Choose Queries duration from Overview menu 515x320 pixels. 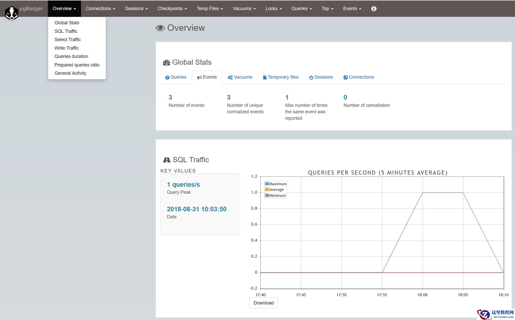point(71,56)
